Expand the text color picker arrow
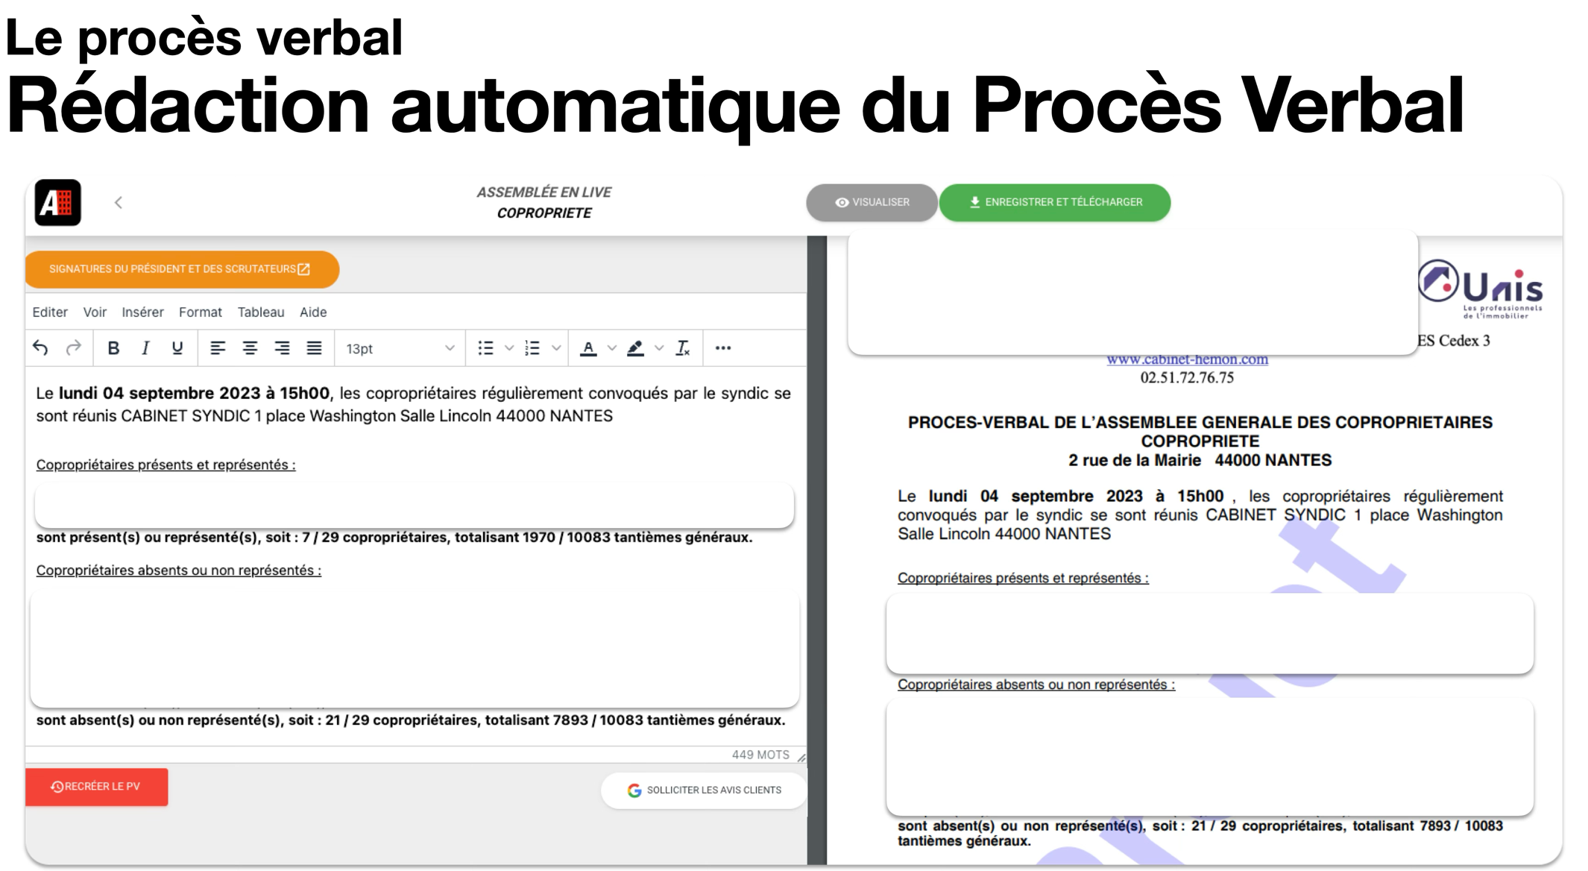The image size is (1588, 871). tap(612, 348)
